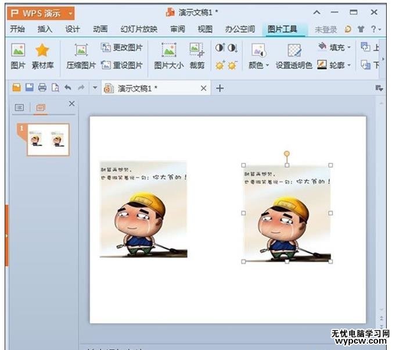Viewport: 396px width, 350px height.
Task: Click the 未登录 login link
Action: [x=326, y=30]
